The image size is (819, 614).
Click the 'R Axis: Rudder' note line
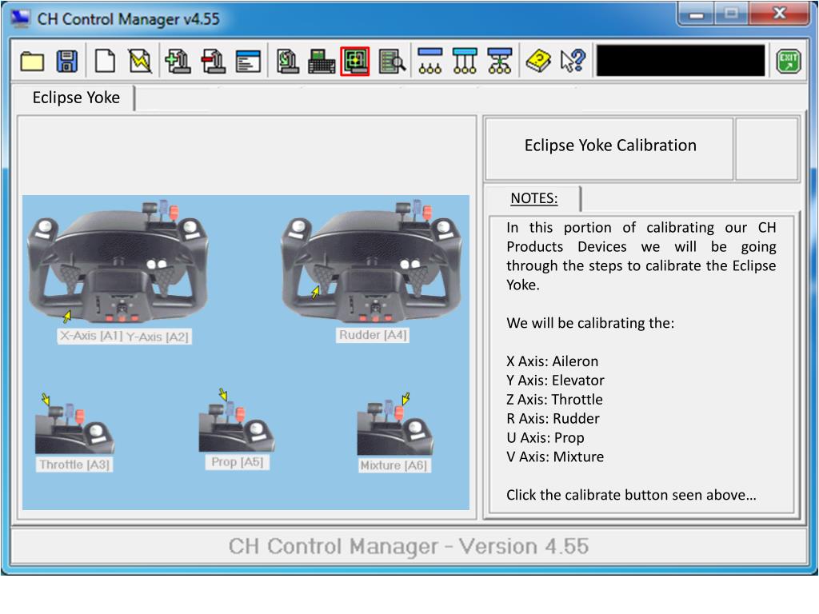(x=553, y=419)
